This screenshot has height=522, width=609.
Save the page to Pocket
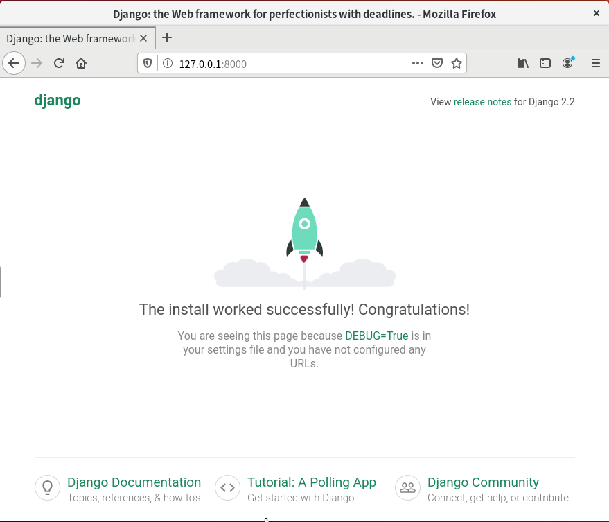click(437, 63)
